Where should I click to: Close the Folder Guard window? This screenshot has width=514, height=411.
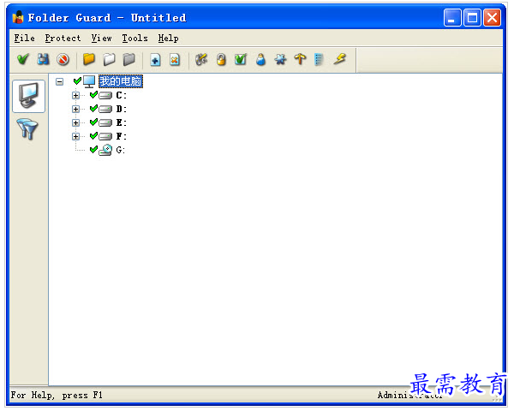(492, 17)
